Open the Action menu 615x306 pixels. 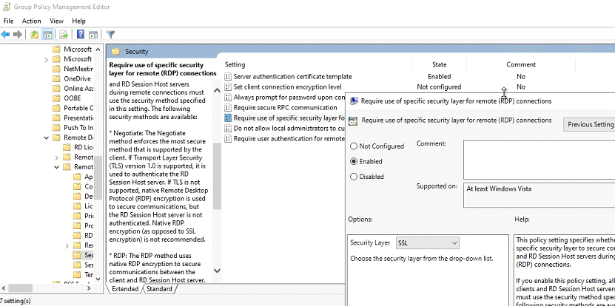31,21
